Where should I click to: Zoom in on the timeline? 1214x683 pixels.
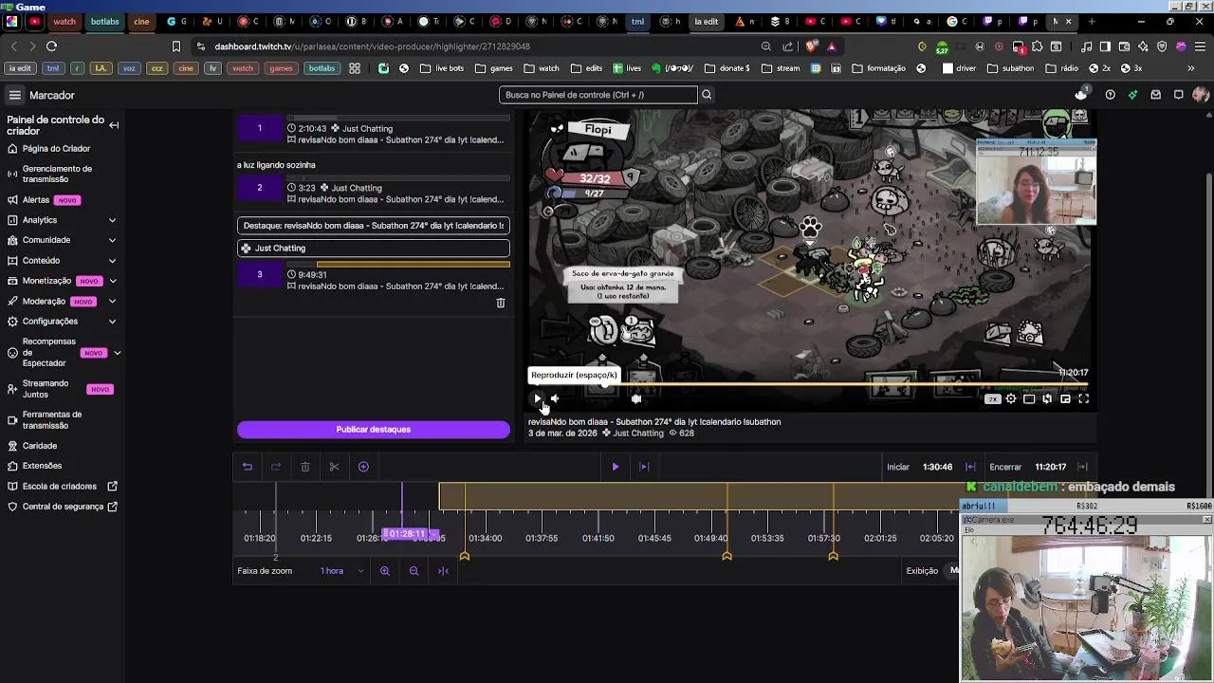(385, 571)
